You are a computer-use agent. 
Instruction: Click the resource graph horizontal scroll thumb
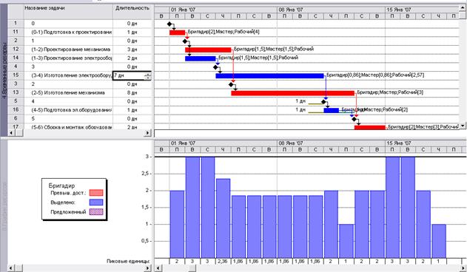(192, 268)
